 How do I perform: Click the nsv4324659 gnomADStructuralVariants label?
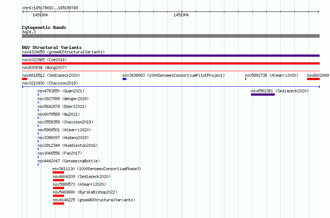click(63, 52)
